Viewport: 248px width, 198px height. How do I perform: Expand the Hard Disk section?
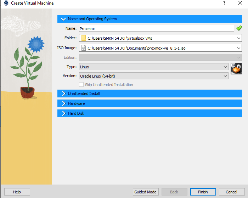point(150,113)
